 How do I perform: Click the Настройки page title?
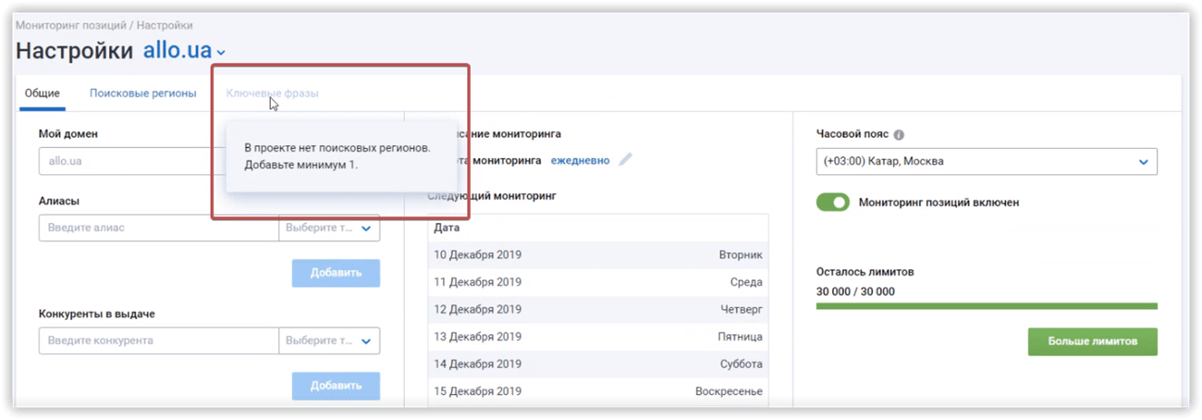(x=75, y=51)
